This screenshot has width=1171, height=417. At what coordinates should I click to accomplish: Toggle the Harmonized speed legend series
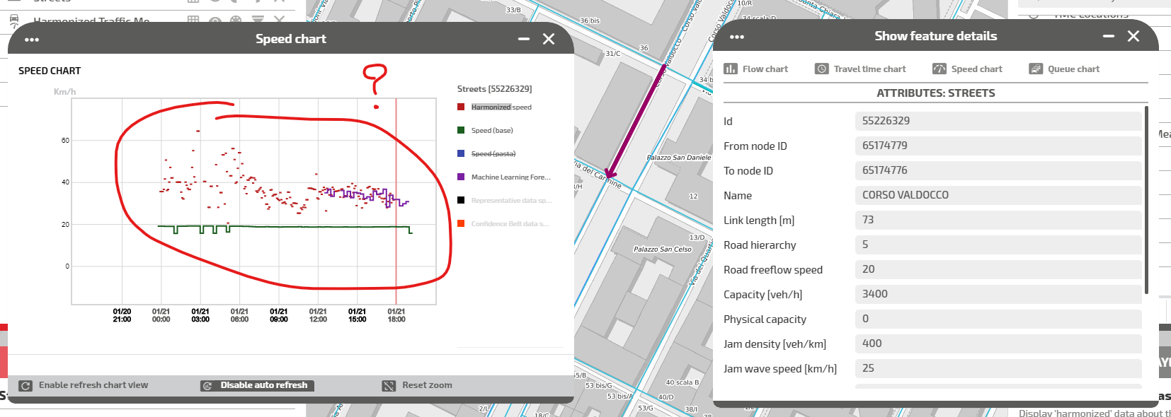pyautogui.click(x=501, y=107)
